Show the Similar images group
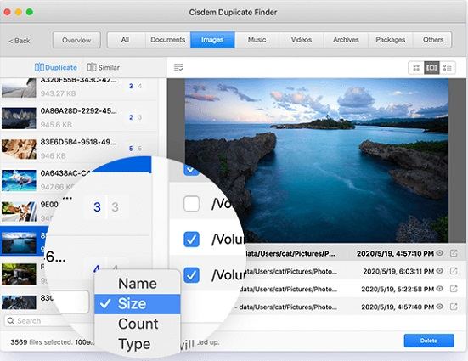 click(104, 67)
